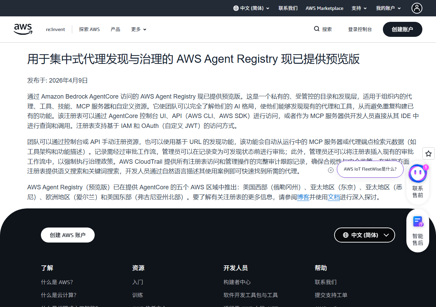This screenshot has height=307, width=436.
Task: Click the 创建账户 button
Action: pyautogui.click(x=402, y=29)
